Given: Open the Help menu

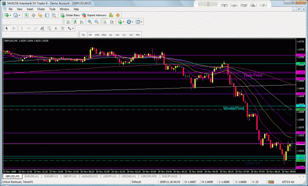Looking at the screenshot, I should coord(76,9).
